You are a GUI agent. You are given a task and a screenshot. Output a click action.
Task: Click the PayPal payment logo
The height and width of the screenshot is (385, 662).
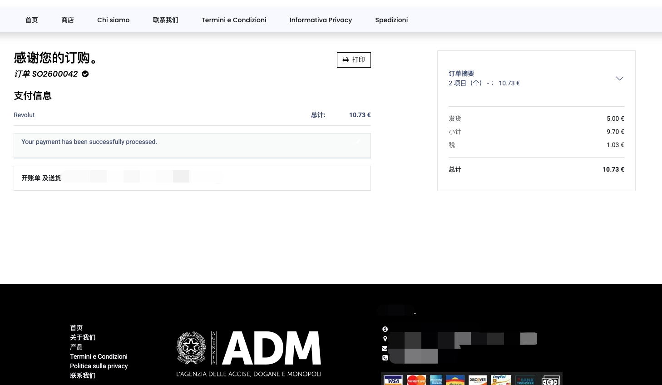pyautogui.click(x=501, y=380)
